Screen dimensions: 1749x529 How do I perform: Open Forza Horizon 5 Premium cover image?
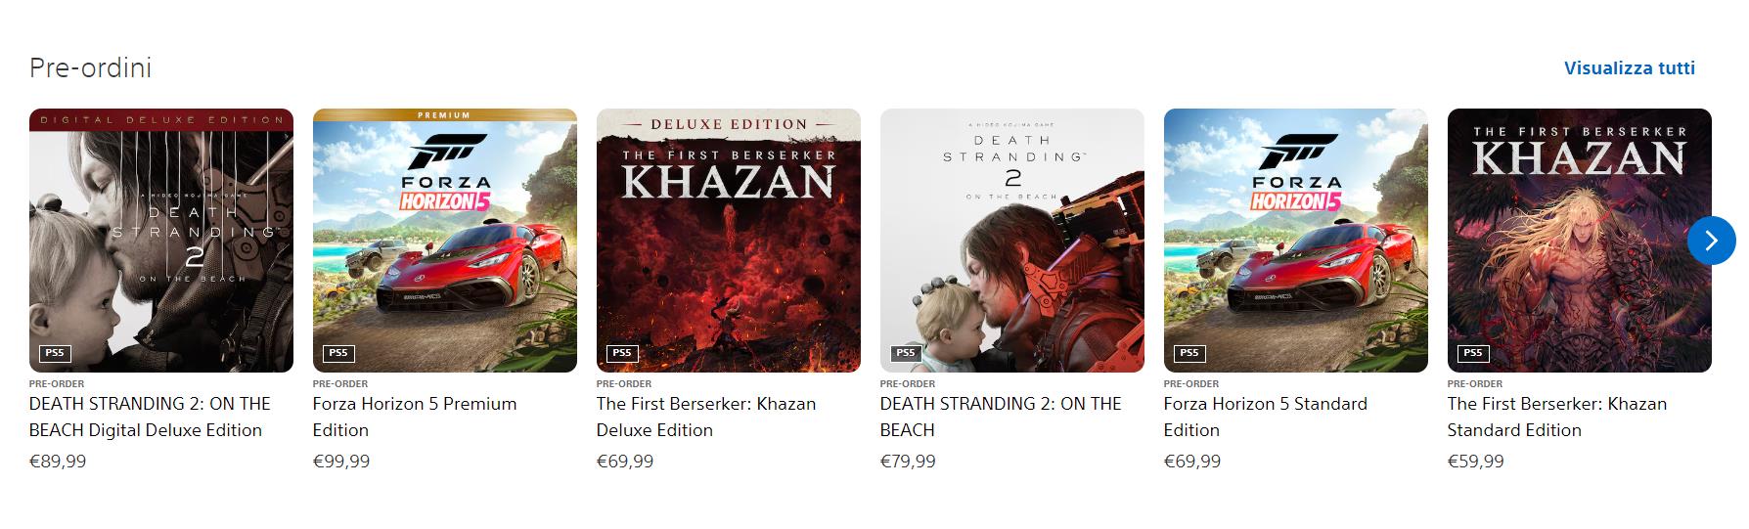[x=445, y=241]
